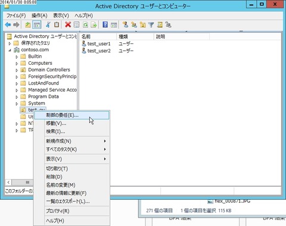Open the 操作(A) menu

pyautogui.click(x=39, y=15)
